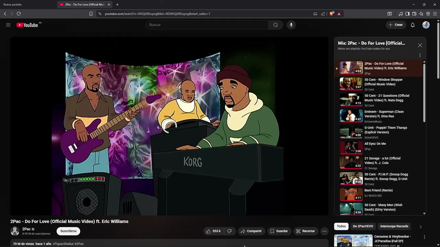Viewport: 440px width, 247px height.
Task: Open more actions ellipsis below video
Action: coord(324,231)
